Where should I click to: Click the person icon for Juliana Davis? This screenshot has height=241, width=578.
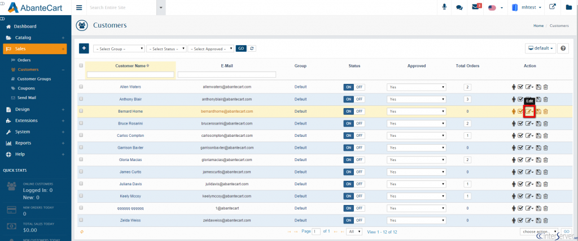coord(514,184)
